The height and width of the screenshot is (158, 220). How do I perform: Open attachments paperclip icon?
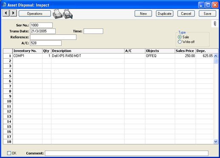pyautogui.click(x=215, y=24)
